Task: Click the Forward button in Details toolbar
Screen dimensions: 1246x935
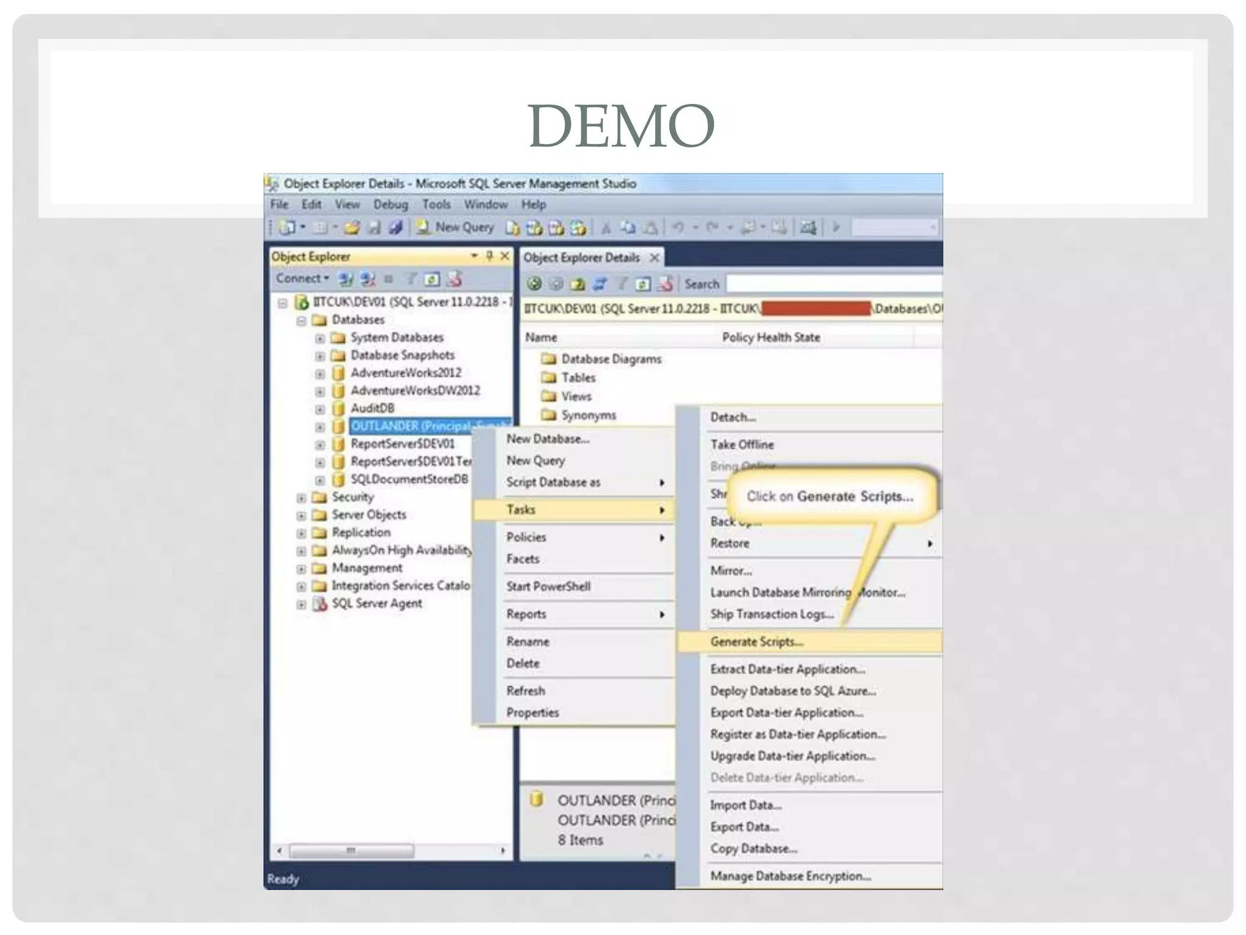Action: pyautogui.click(x=556, y=284)
